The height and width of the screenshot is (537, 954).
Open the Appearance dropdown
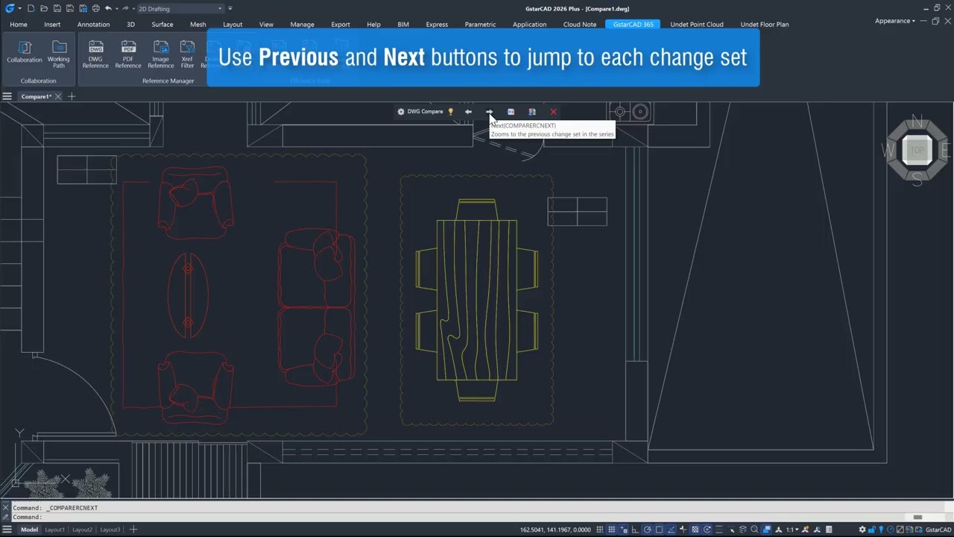click(895, 21)
